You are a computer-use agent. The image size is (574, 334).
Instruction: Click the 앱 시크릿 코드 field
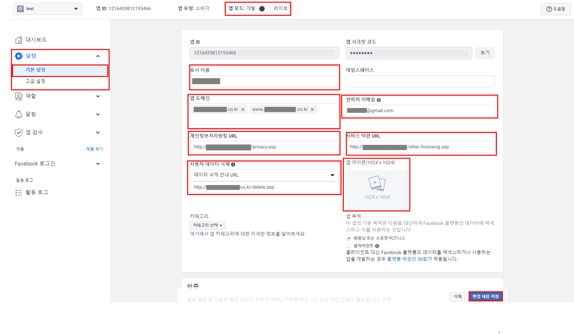coord(409,53)
